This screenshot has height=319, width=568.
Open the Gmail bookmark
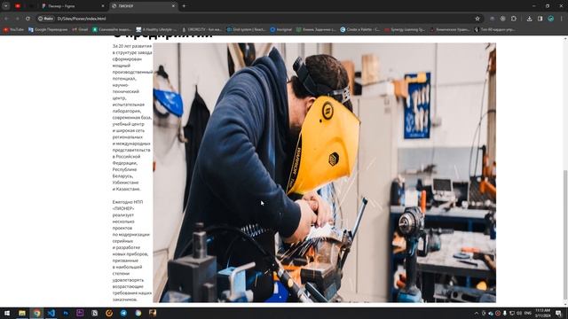click(x=80, y=29)
